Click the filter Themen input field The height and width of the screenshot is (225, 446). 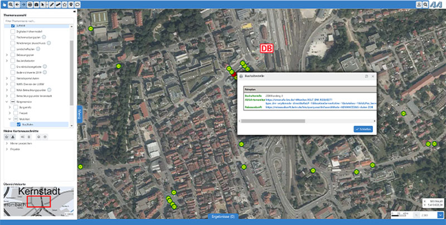(38, 21)
